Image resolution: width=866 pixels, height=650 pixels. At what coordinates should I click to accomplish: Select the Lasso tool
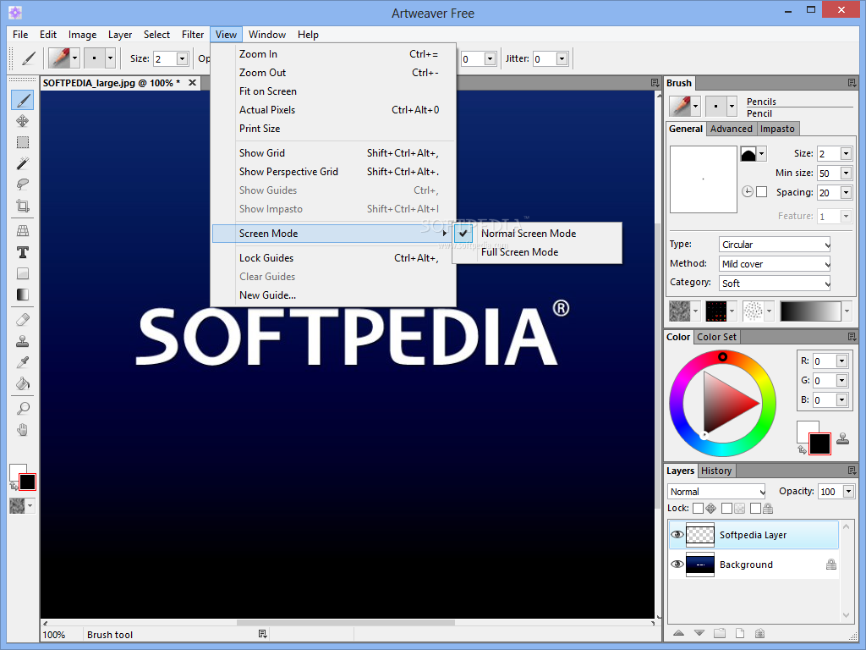tap(23, 185)
